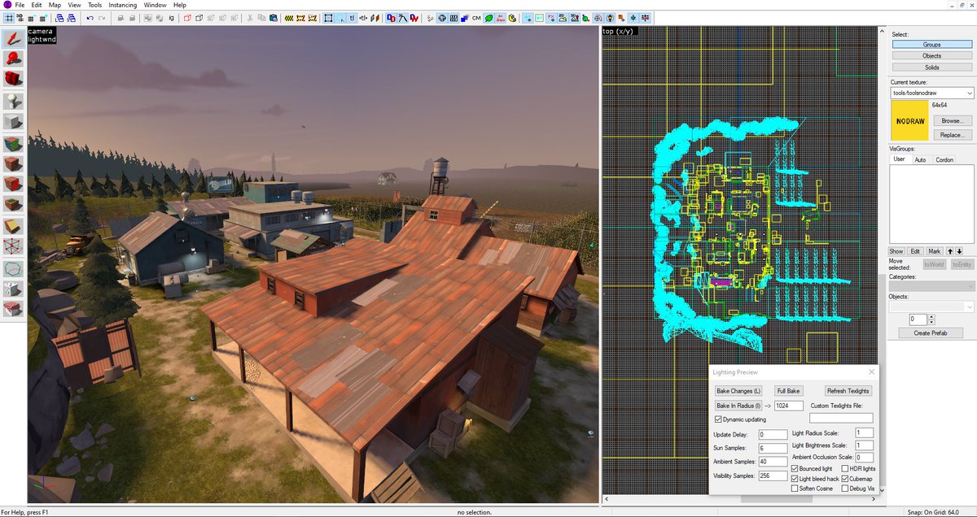Click the Browse... texture button
The height and width of the screenshot is (517, 977).
coord(952,120)
